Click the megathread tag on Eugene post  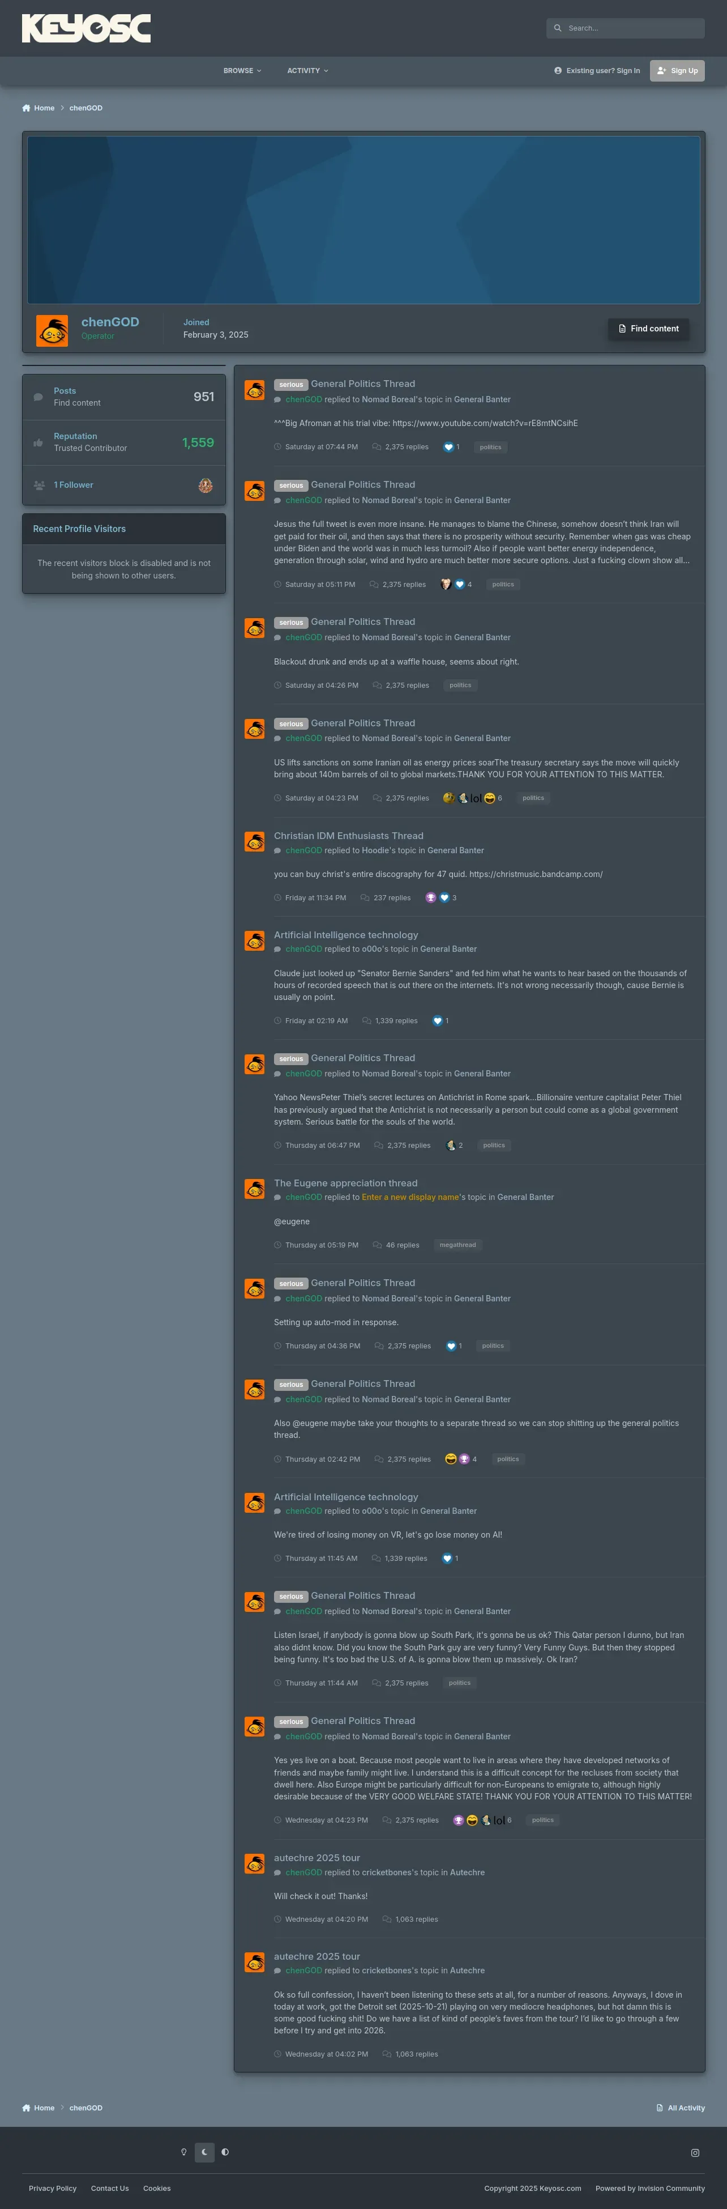coord(458,1245)
